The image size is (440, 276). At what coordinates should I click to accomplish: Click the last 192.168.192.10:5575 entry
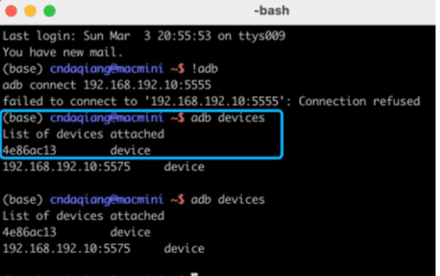click(56, 249)
